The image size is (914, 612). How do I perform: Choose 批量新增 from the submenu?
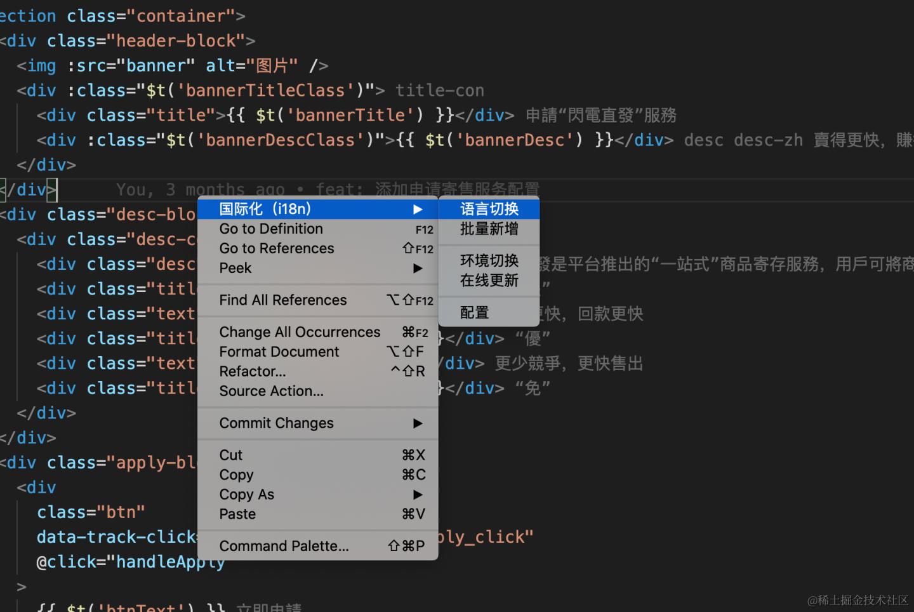[x=489, y=229]
